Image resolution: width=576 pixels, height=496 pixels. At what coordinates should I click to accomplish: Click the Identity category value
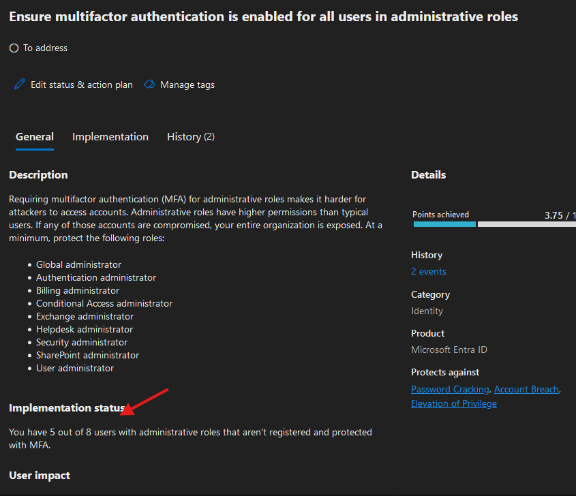click(427, 311)
